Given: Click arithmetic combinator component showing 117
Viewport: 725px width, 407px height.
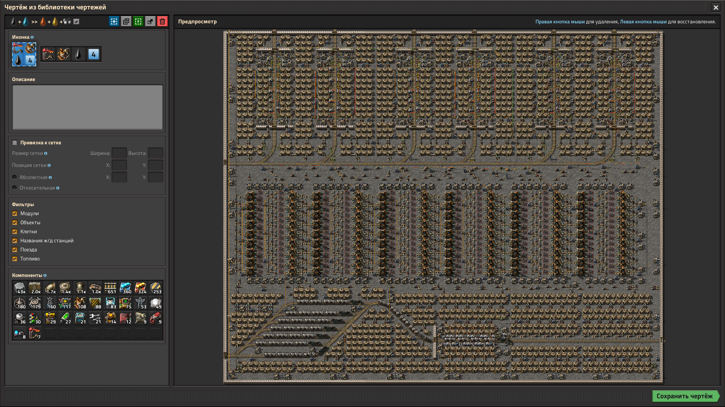Looking at the screenshot, I should point(65,303).
